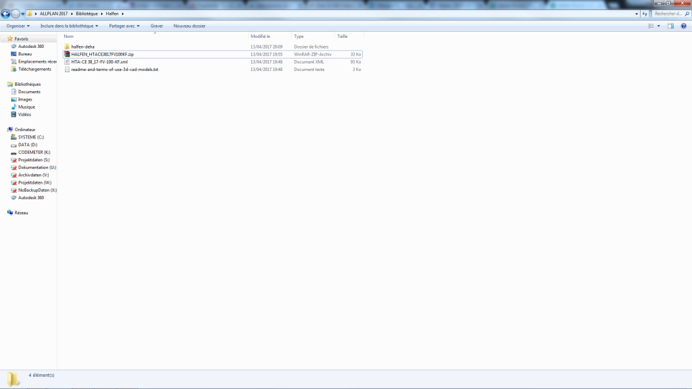
Task: Click the Favoris star icon
Action: (x=9, y=38)
